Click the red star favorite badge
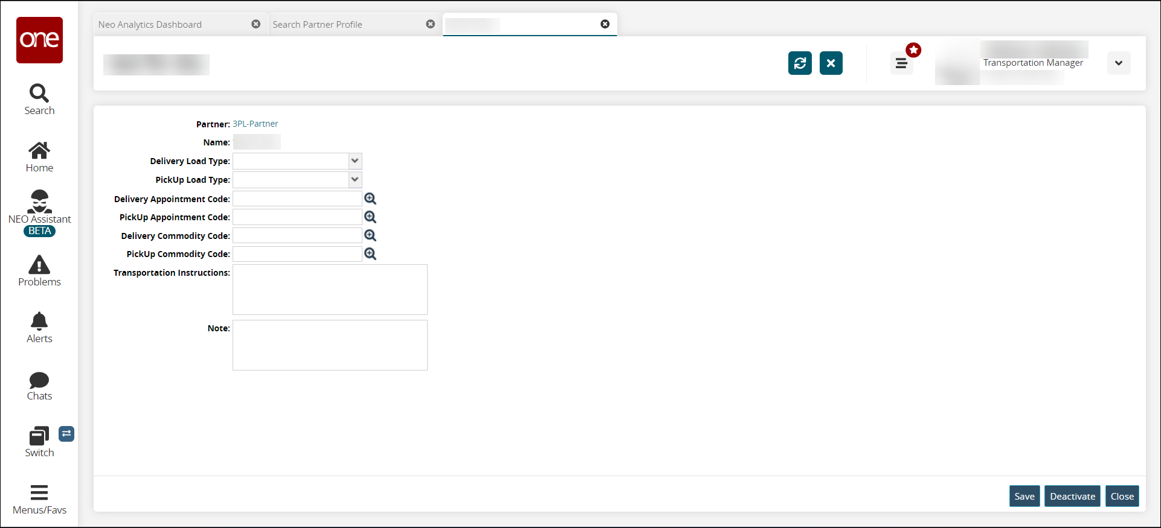The height and width of the screenshot is (528, 1161). [x=913, y=50]
